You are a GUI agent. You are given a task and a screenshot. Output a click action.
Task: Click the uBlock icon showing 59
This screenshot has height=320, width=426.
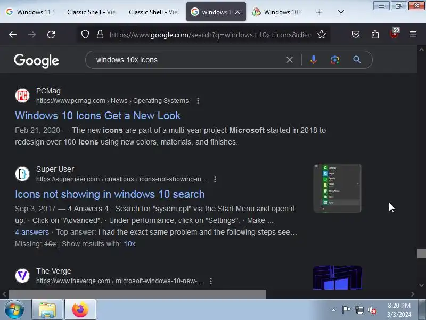(x=395, y=33)
